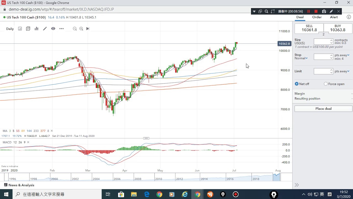This screenshot has width=353, height=199.
Task: Click the historical range navigator highlight
Action: tap(276, 177)
